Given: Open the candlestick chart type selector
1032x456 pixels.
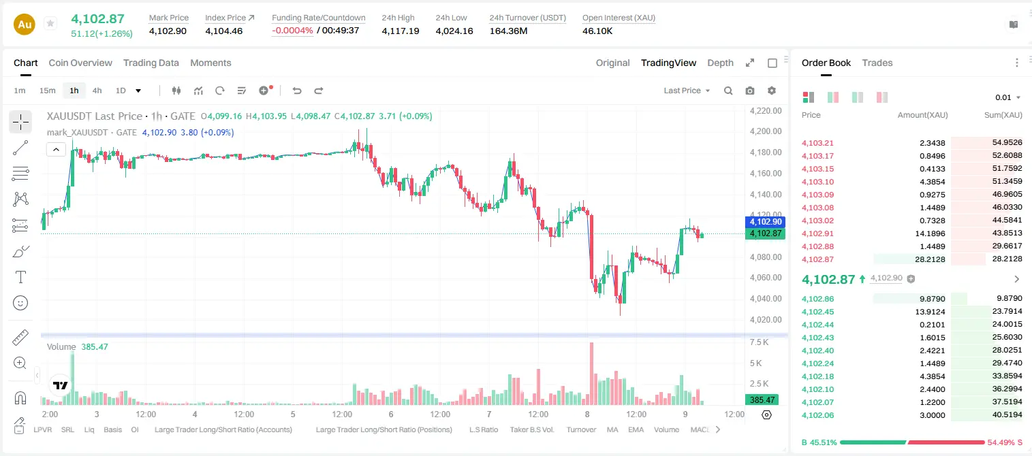Looking at the screenshot, I should (x=176, y=91).
